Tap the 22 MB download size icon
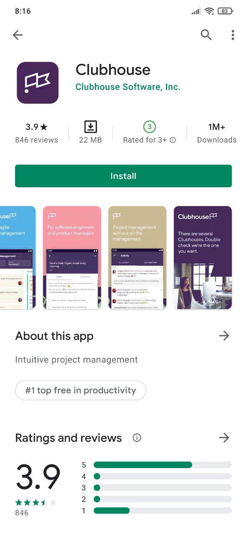 click(90, 127)
